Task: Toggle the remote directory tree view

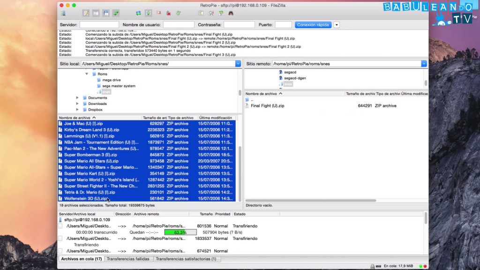Action: point(106,13)
